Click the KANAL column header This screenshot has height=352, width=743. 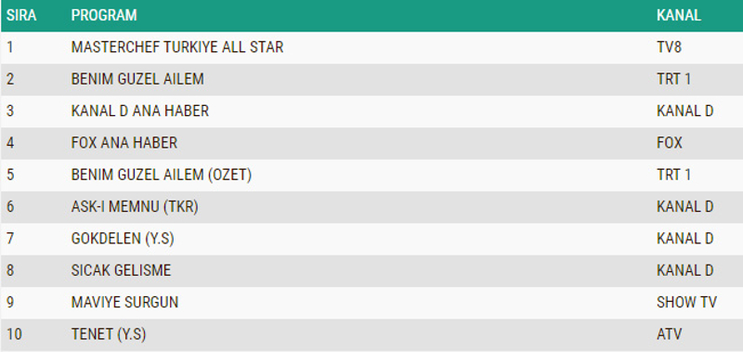tap(679, 15)
